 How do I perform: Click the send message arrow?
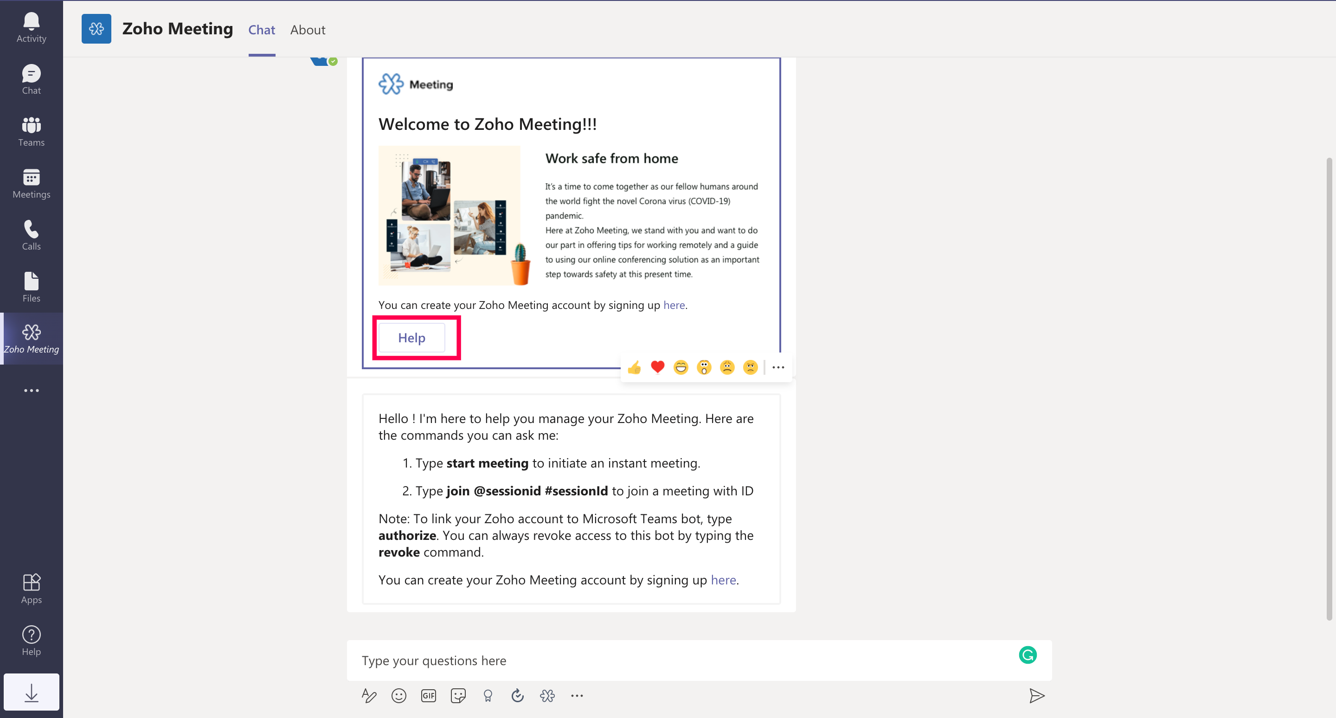click(1036, 696)
